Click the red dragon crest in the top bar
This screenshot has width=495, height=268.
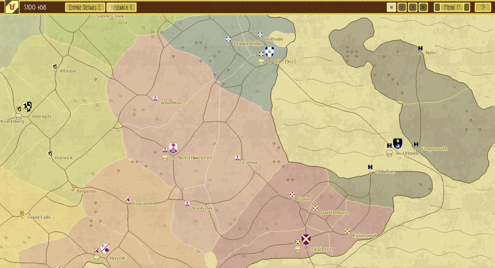12,7
